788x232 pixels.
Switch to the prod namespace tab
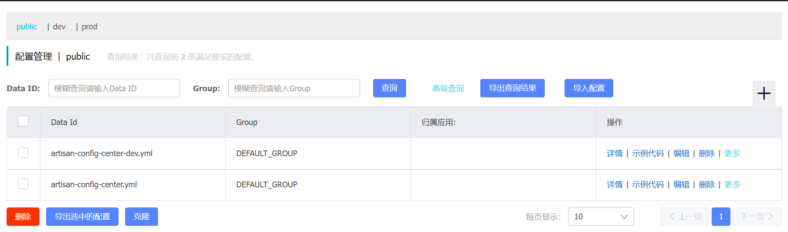pyautogui.click(x=90, y=27)
